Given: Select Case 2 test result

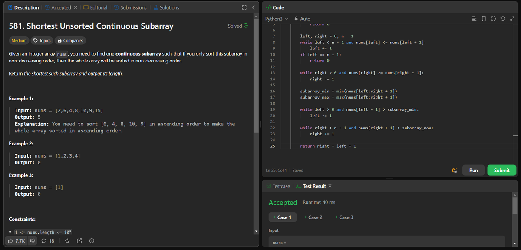Looking at the screenshot, I should pos(313,217).
